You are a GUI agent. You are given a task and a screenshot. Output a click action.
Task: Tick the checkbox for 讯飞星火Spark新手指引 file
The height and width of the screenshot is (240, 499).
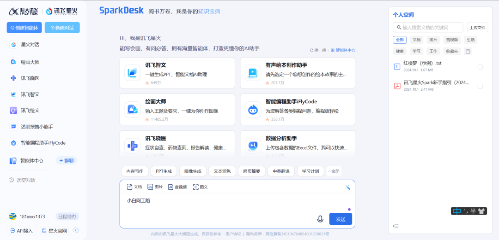coord(480,86)
